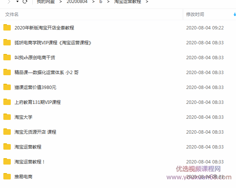Open 狐妖电商学院VIP课程《淘宝运营课程》 name

(53, 42)
